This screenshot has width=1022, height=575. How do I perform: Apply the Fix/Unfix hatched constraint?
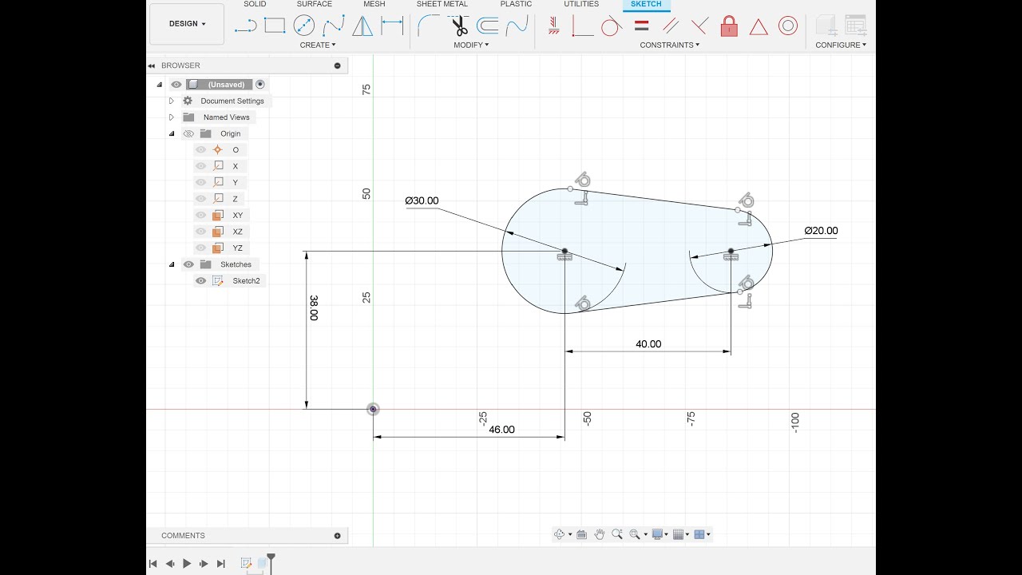(553, 26)
